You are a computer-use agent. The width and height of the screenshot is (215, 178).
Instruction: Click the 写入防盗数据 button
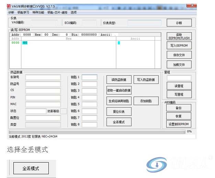coord(146,80)
